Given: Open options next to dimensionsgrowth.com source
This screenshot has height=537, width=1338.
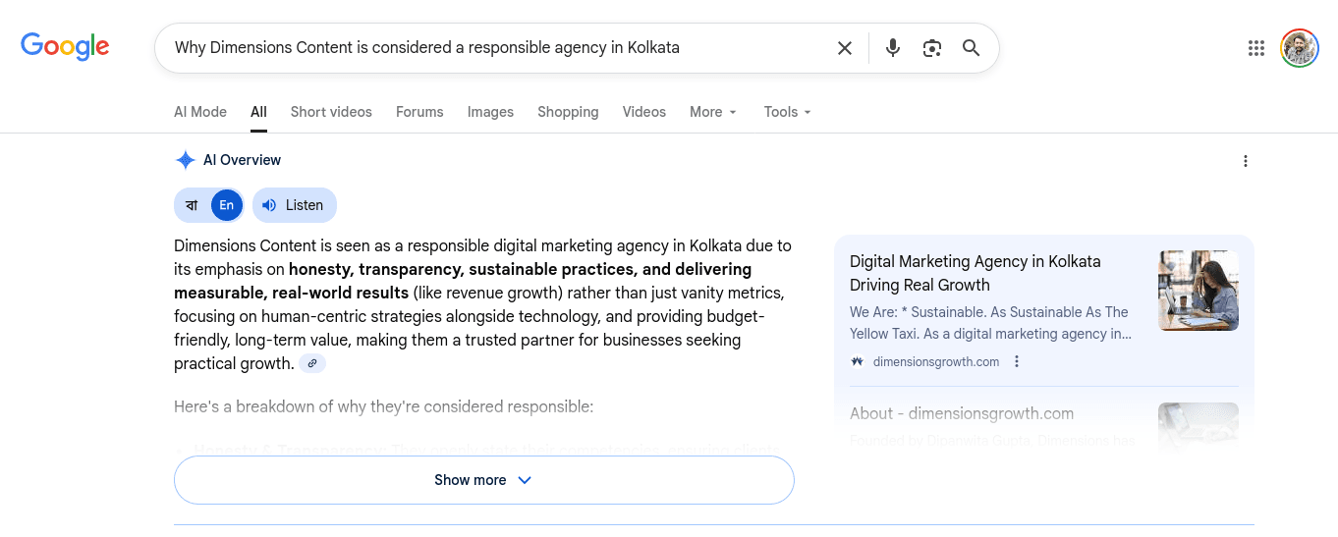Looking at the screenshot, I should tap(1017, 361).
